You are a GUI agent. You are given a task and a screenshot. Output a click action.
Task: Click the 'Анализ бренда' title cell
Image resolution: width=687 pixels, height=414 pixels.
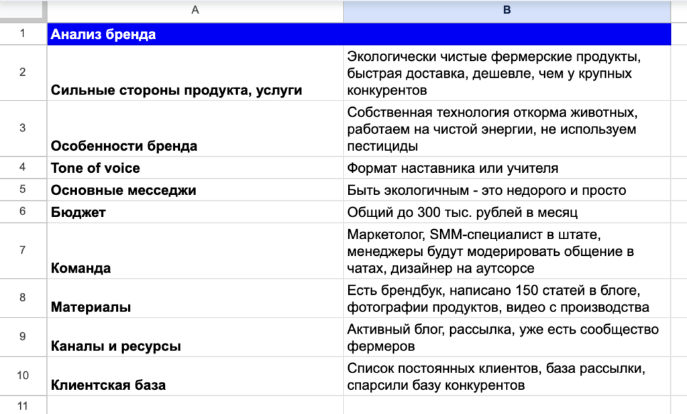[195, 35]
